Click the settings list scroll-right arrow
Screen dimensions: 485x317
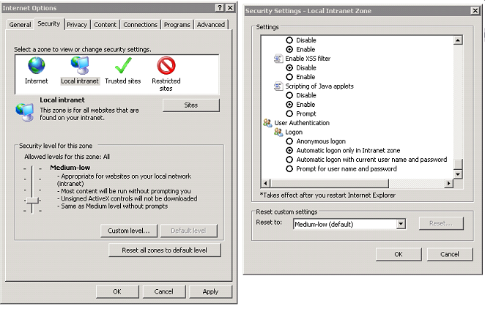pyautogui.click(x=449, y=184)
